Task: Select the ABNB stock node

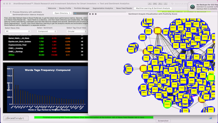Action: point(149,20)
